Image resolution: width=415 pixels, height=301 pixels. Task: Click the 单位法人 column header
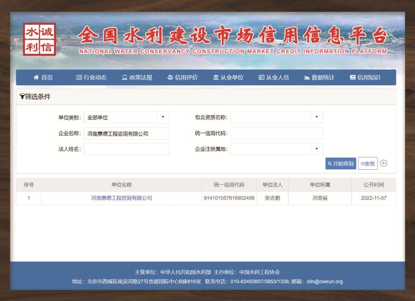point(272,184)
